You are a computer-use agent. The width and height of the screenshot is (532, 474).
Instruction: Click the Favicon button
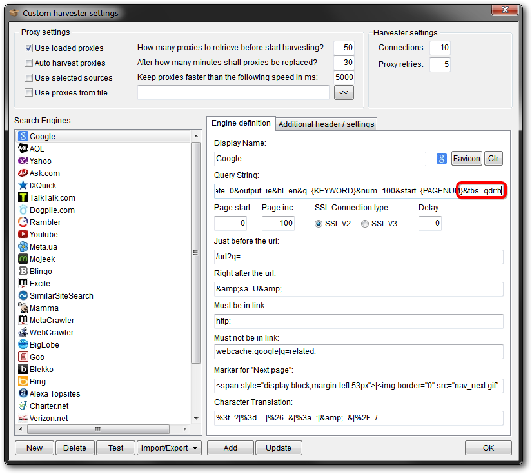(466, 159)
